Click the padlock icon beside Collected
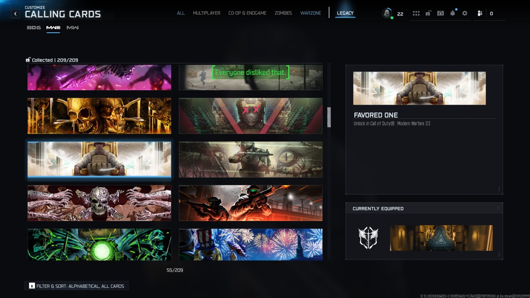This screenshot has height=298, width=530. point(28,60)
